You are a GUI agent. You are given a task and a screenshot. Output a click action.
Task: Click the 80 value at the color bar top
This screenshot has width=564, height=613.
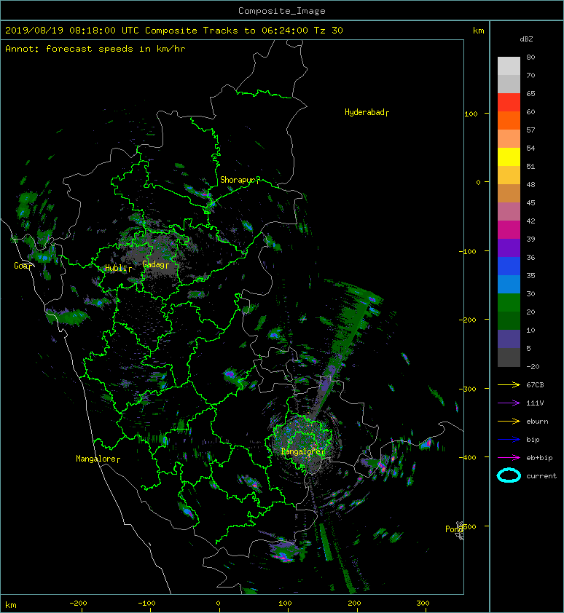click(x=530, y=57)
